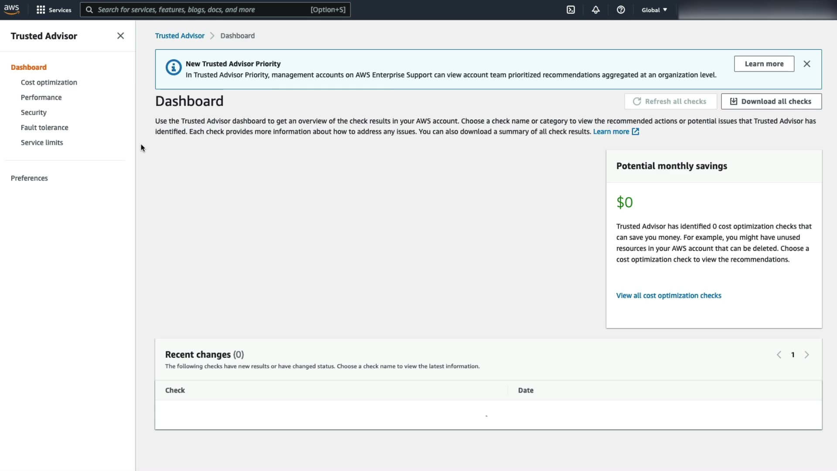Close the Trusted Advisor side panel

point(121,36)
